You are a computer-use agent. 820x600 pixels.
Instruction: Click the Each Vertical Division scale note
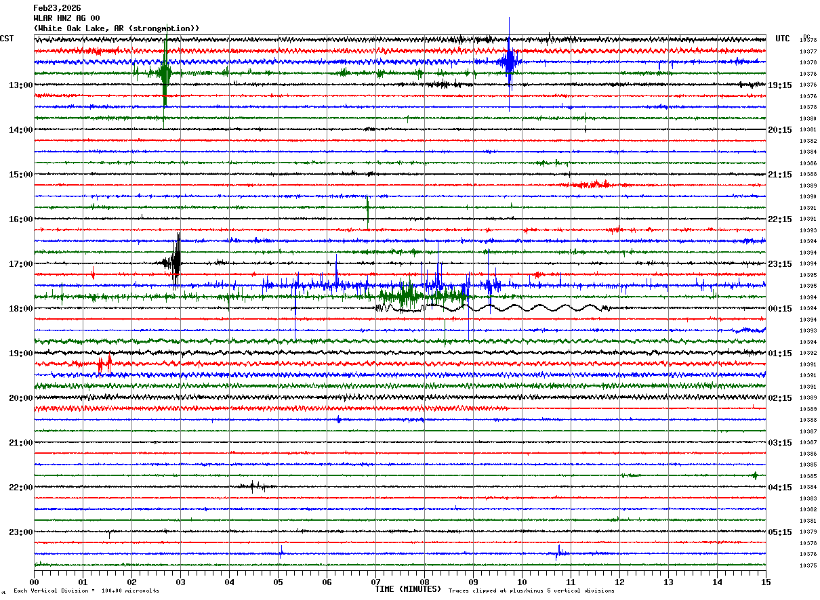click(86, 591)
